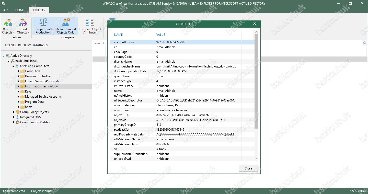The image size is (368, 194).
Task: Sort attributes by NAME column header
Action: click(130, 35)
